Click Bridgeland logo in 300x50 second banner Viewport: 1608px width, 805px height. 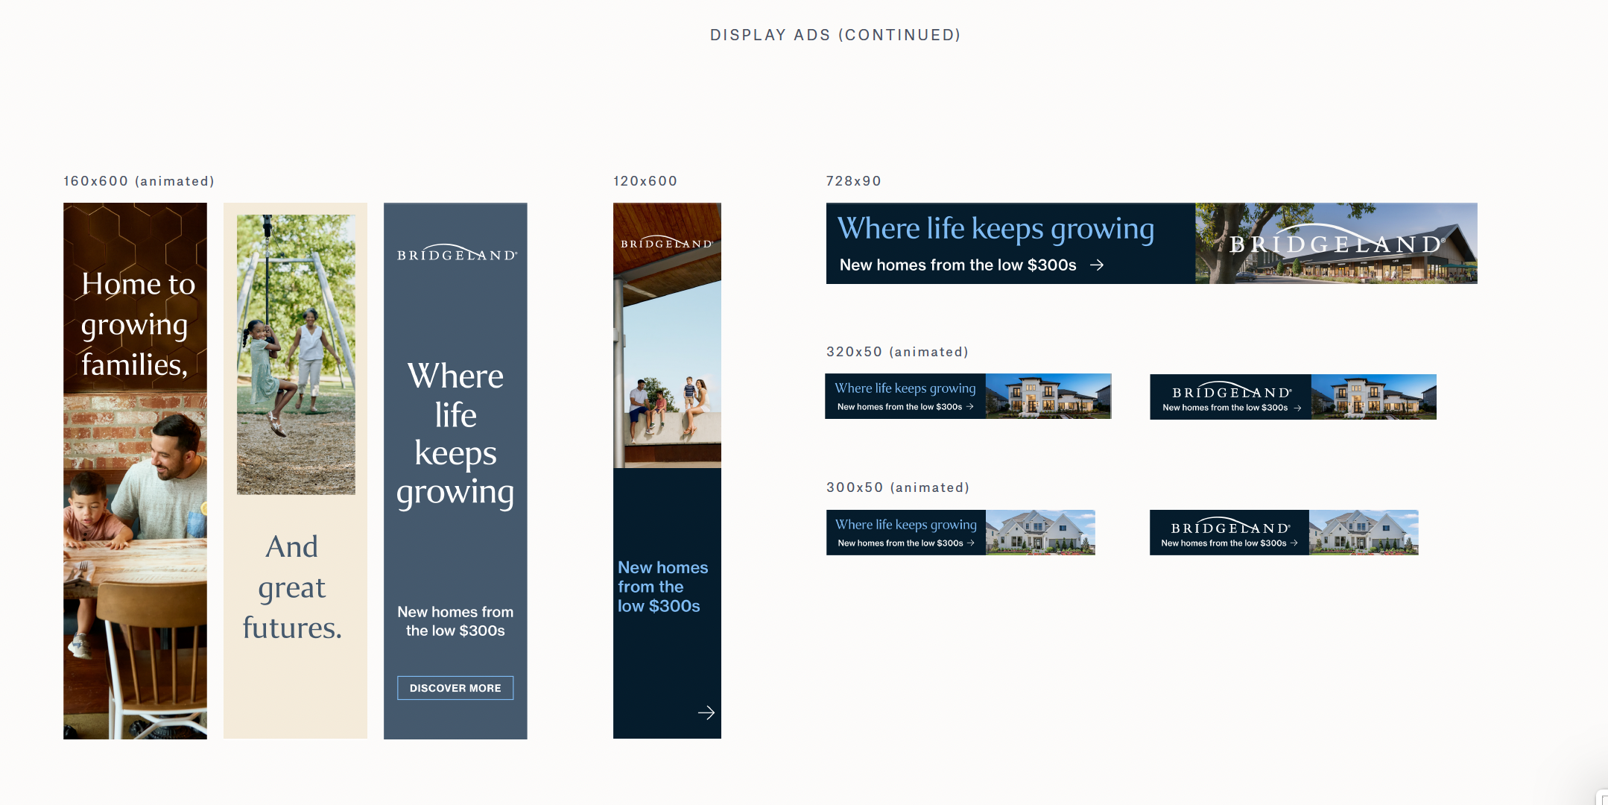pyautogui.click(x=1230, y=526)
